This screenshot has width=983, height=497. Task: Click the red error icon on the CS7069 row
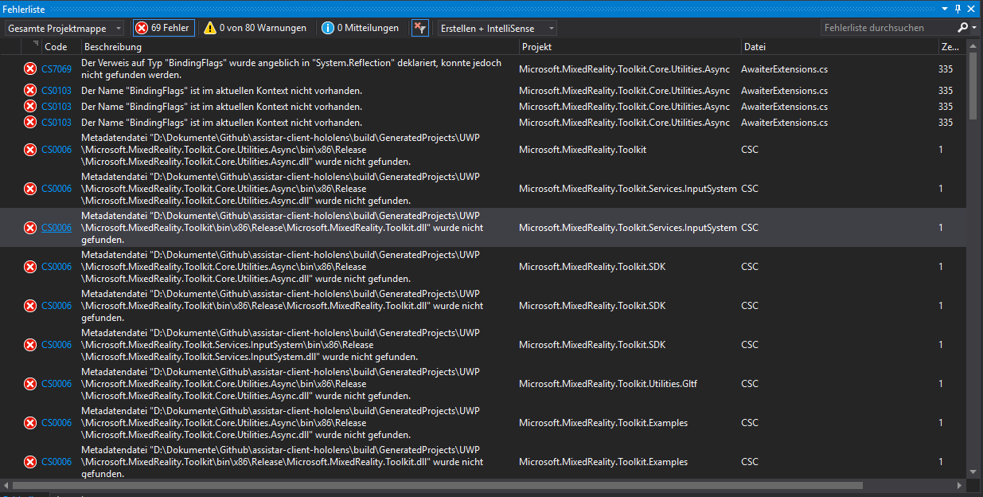coord(30,68)
